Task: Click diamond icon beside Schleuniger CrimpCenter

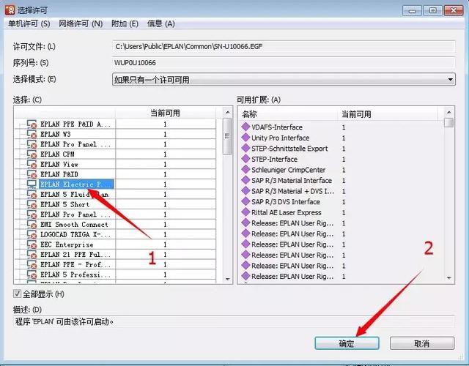Action: pyautogui.click(x=245, y=169)
